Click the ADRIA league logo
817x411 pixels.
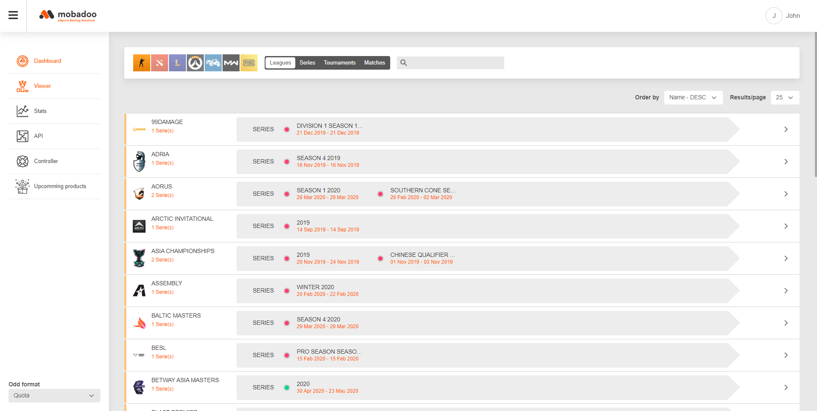click(x=139, y=162)
